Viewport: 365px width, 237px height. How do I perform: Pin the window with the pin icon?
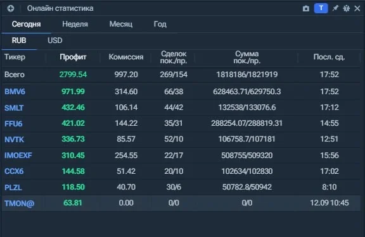click(x=335, y=9)
